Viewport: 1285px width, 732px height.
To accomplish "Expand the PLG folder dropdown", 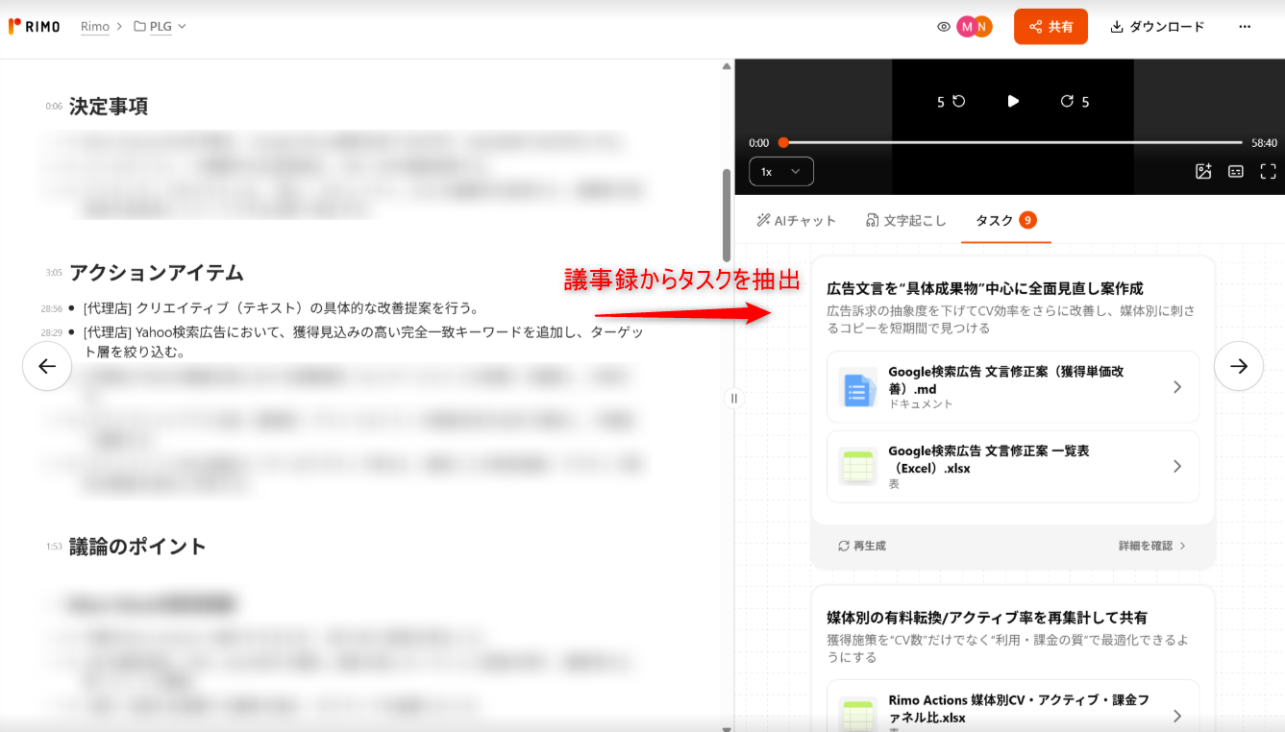I will coord(160,27).
